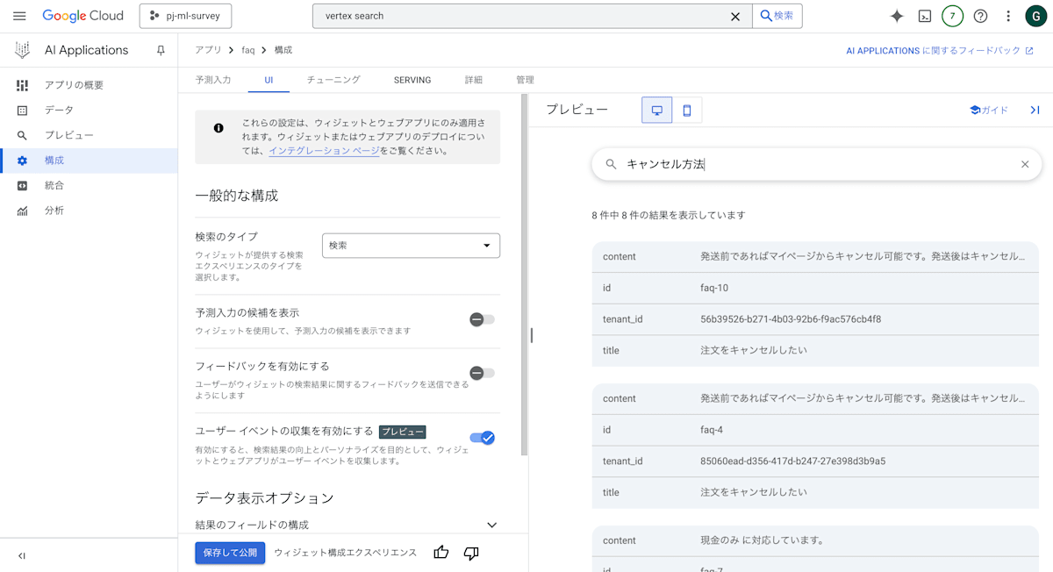The height and width of the screenshot is (572, 1053).
Task: Switch to the チューニング tab
Action: coord(333,80)
